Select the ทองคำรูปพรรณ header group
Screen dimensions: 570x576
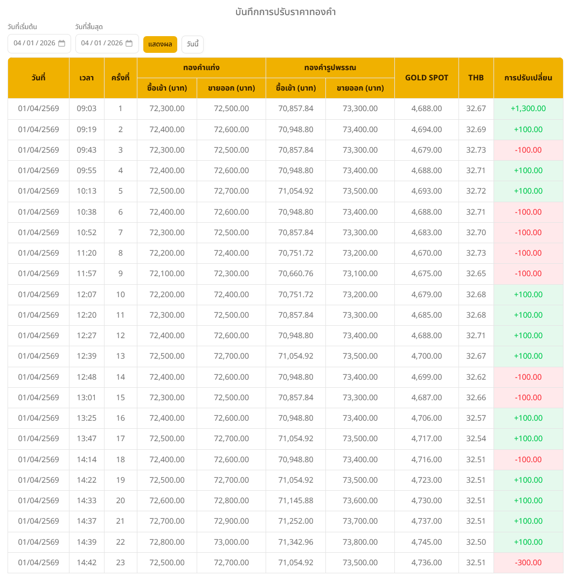point(330,68)
